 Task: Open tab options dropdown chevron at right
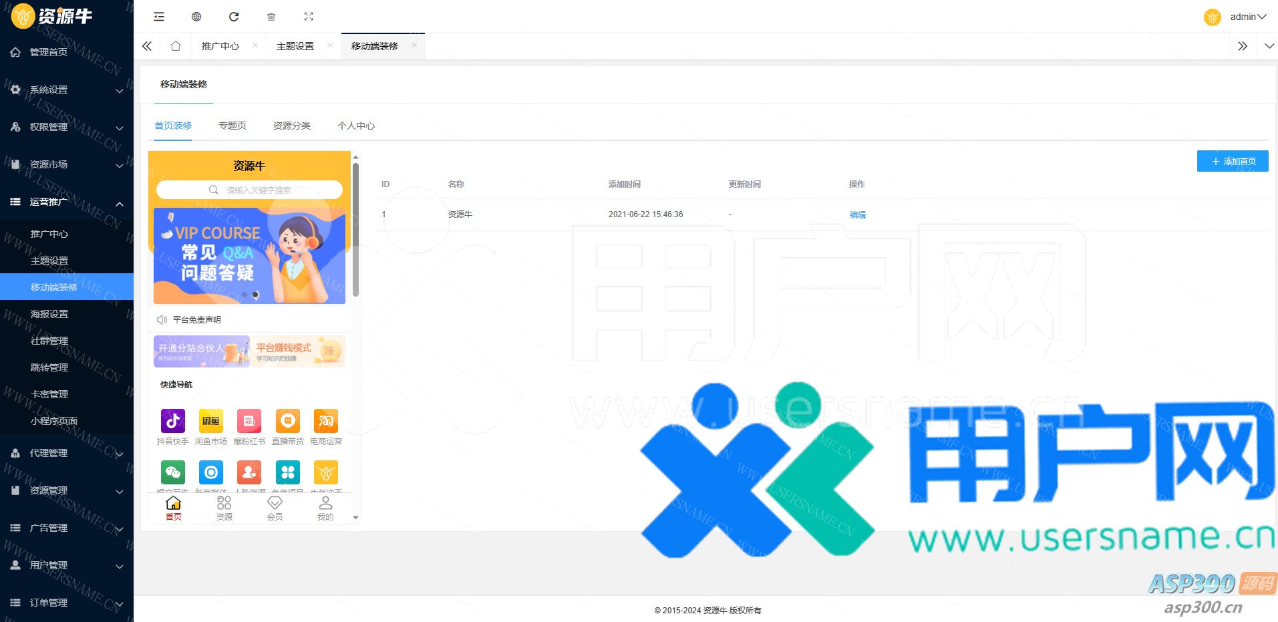click(1269, 46)
